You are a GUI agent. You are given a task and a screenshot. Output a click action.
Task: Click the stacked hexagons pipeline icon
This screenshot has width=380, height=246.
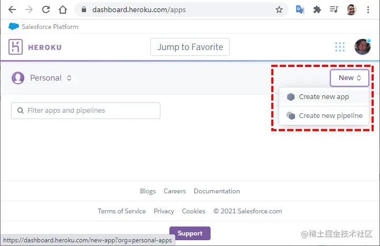pos(291,115)
